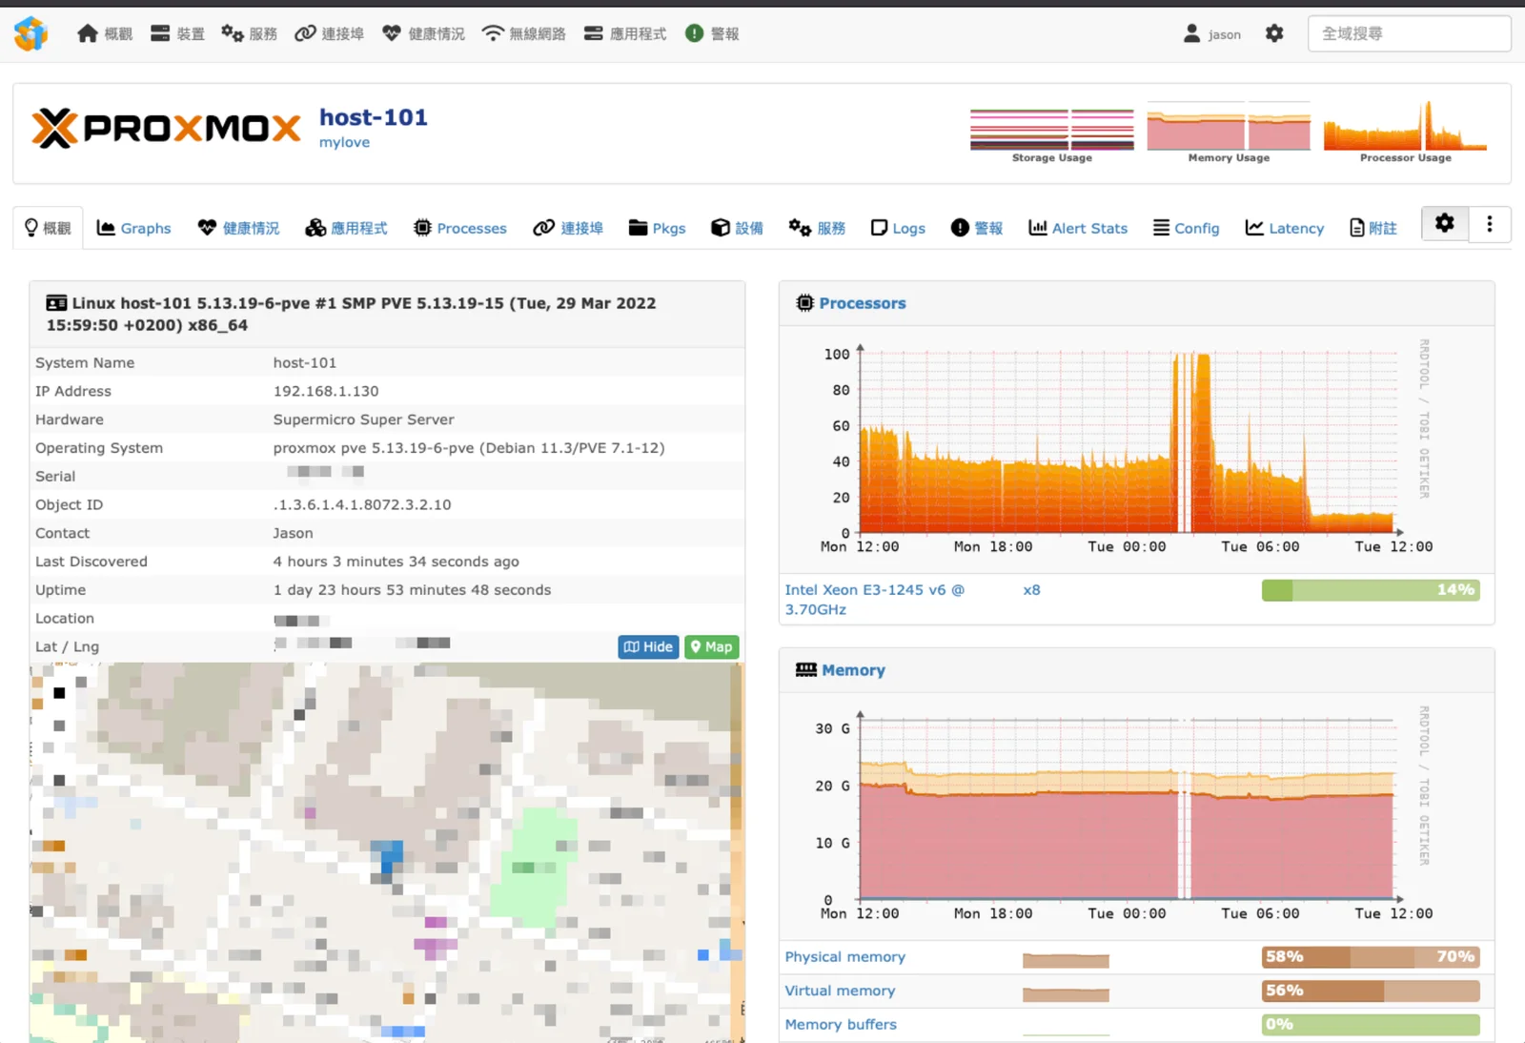Open the Processors panel heading link

(863, 303)
